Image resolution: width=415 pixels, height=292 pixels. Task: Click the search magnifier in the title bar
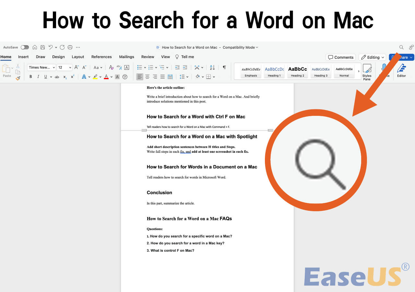click(x=401, y=47)
